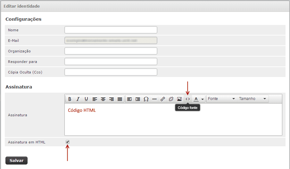The width and height of the screenshot is (290, 169).
Task: Apply text color with the A button
Action: (196, 99)
